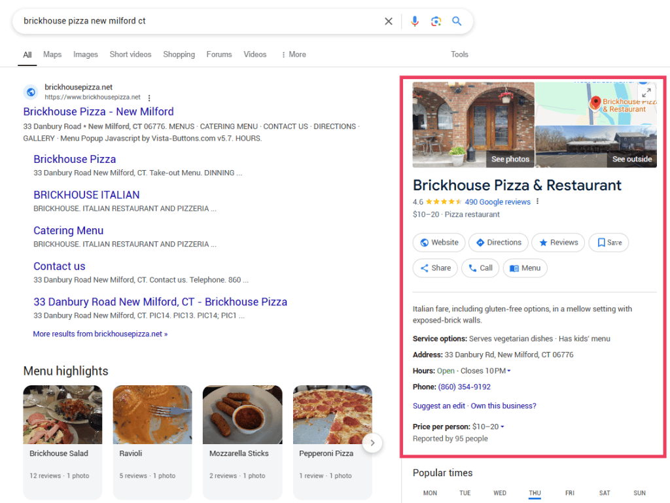This screenshot has width=670, height=503.
Task: Click Suggest an edit
Action: 438,406
